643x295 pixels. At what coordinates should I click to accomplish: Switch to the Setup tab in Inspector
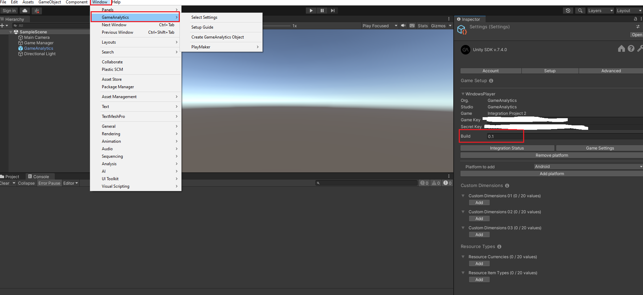click(550, 71)
